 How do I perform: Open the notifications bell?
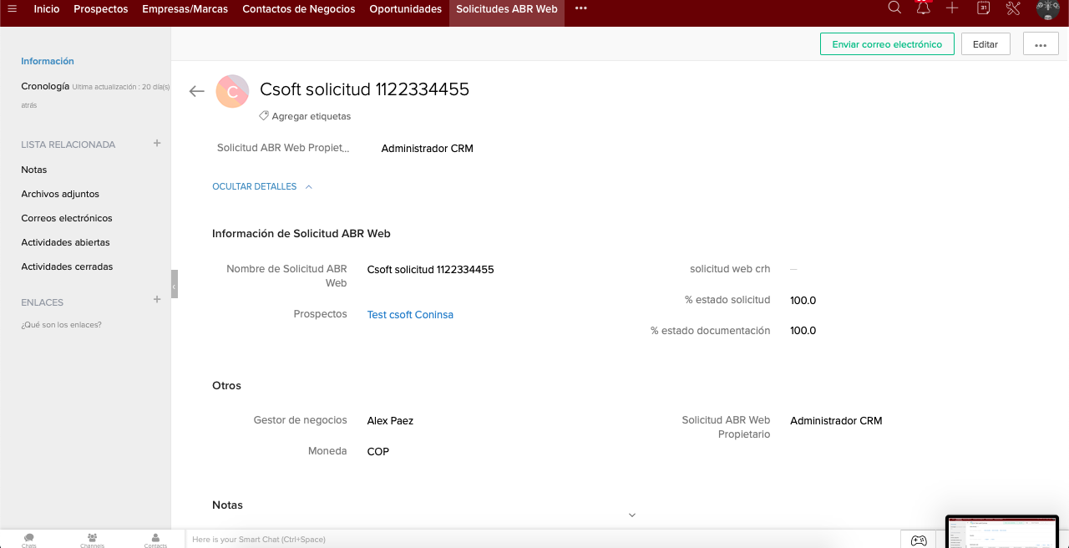point(923,8)
